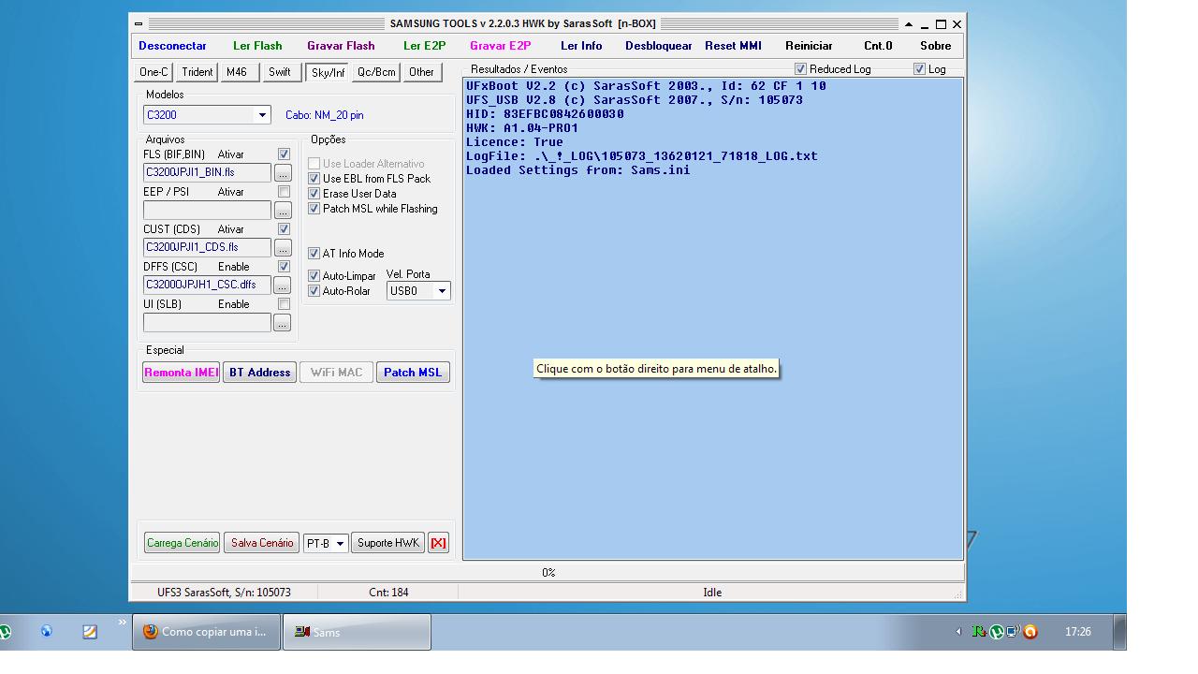1198x674 pixels.
Task: Click Gravar Flash in the toolbar
Action: 341,46
